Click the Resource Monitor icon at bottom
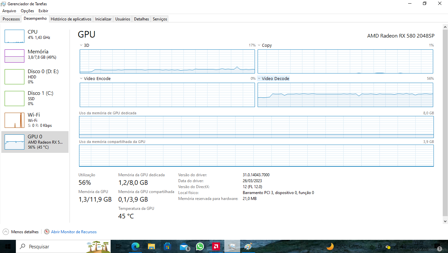The width and height of the screenshot is (448, 253). [x=47, y=232]
